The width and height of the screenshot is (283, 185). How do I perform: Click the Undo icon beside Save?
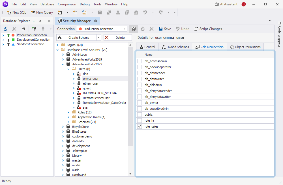pyautogui.click(x=182, y=29)
